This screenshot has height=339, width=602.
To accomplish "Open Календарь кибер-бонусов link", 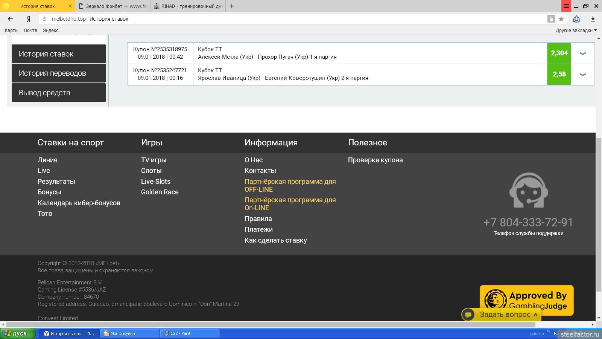I will pos(79,203).
